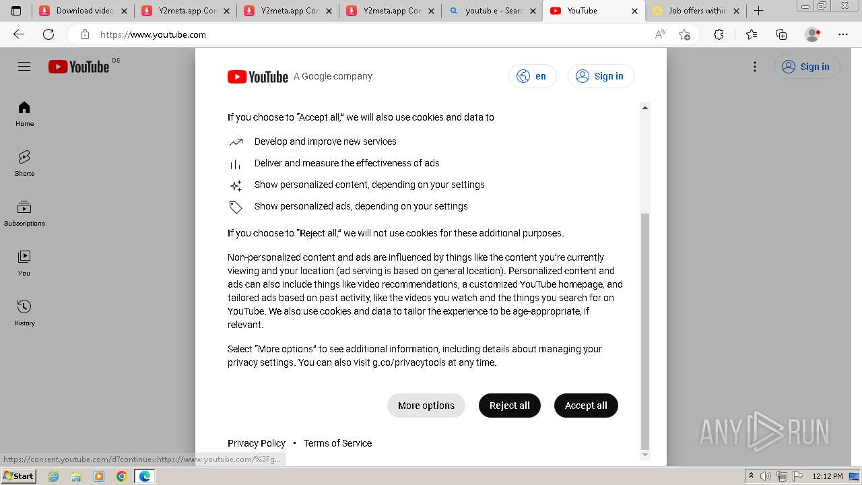The width and height of the screenshot is (862, 485).
Task: Open the browser extensions puzzle icon
Action: click(x=719, y=34)
